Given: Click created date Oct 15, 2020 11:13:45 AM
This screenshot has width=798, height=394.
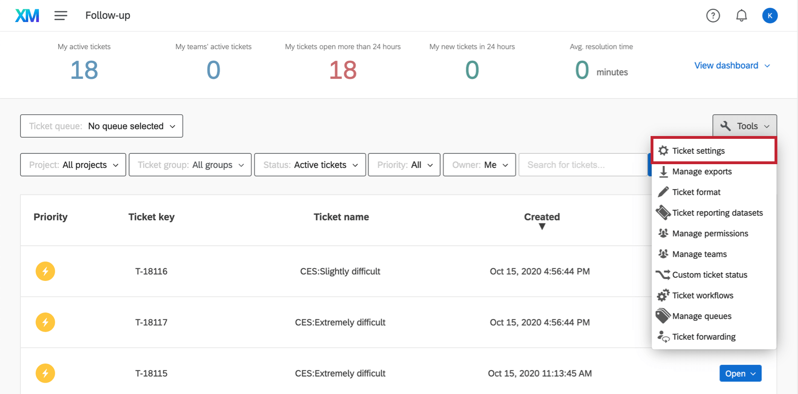Looking at the screenshot, I should [x=540, y=373].
